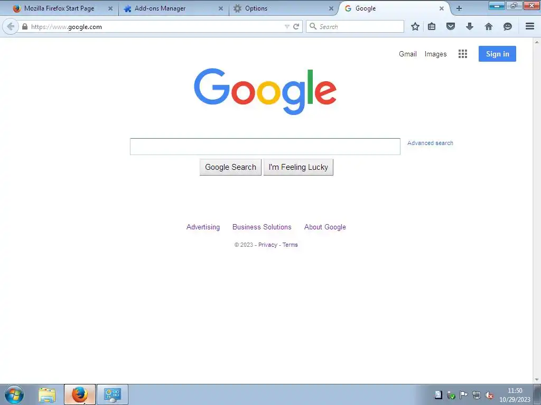The height and width of the screenshot is (405, 541).
Task: Open the Control Panel taskbar icon
Action: (x=112, y=394)
